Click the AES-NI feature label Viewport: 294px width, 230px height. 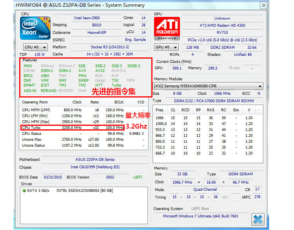point(30,91)
